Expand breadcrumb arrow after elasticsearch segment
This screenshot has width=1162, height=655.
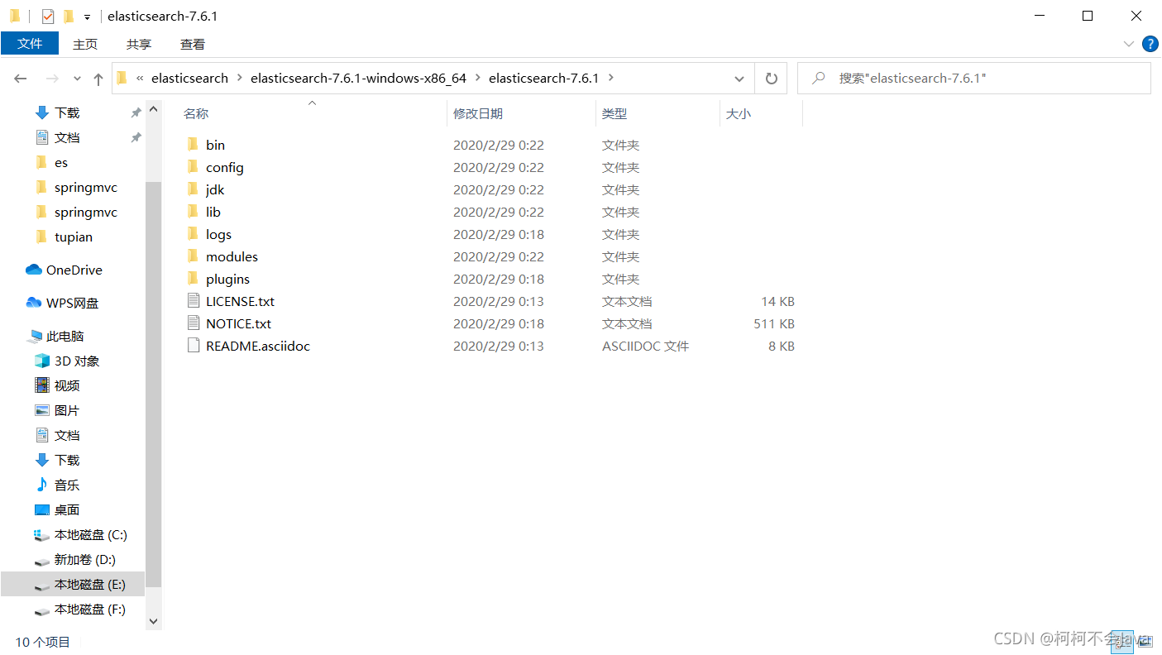coord(240,79)
